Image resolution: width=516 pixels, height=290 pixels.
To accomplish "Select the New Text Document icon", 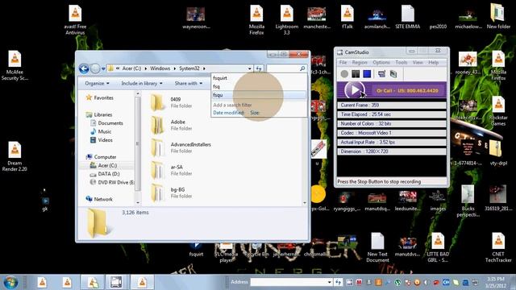I will click(x=377, y=247).
